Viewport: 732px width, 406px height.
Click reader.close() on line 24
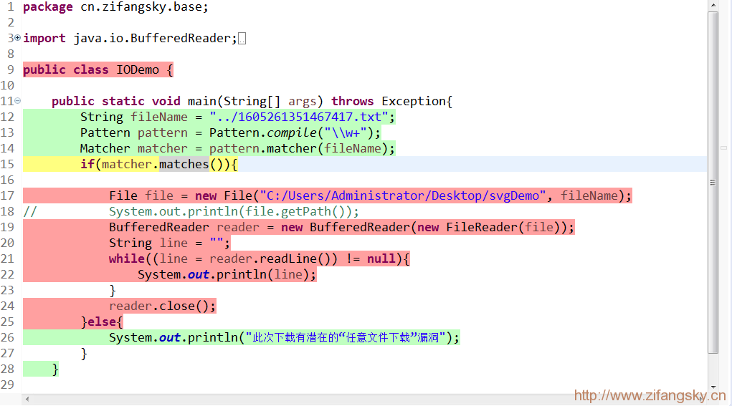162,306
